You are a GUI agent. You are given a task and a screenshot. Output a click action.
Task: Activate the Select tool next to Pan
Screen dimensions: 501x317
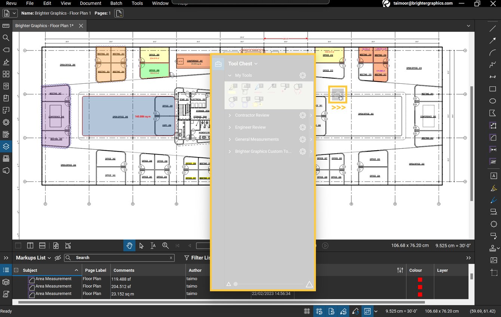141,246
